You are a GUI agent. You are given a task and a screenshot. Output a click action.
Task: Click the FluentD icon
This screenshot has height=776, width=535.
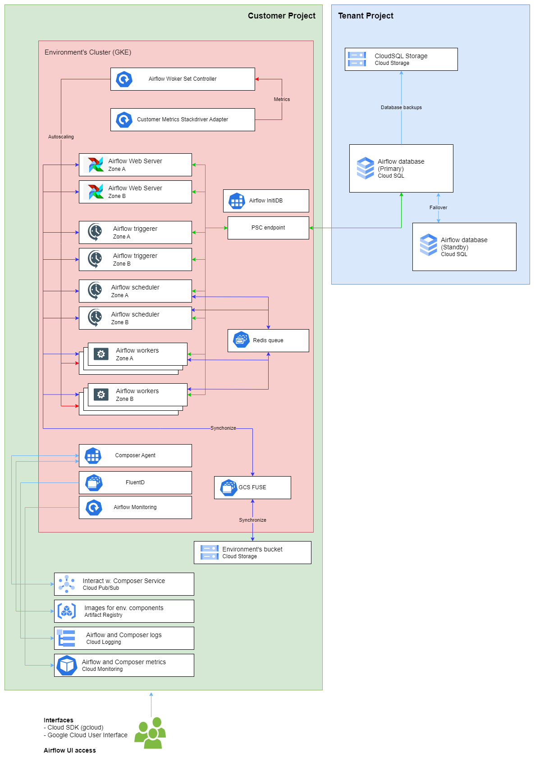94,483
